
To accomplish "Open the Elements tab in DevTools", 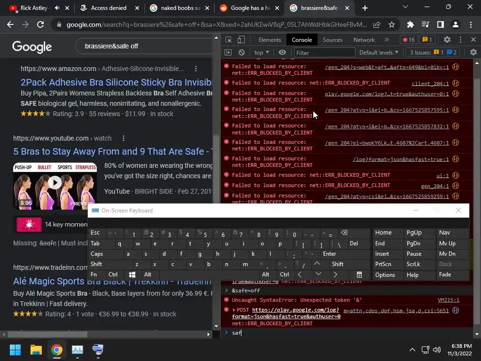I will [x=270, y=40].
